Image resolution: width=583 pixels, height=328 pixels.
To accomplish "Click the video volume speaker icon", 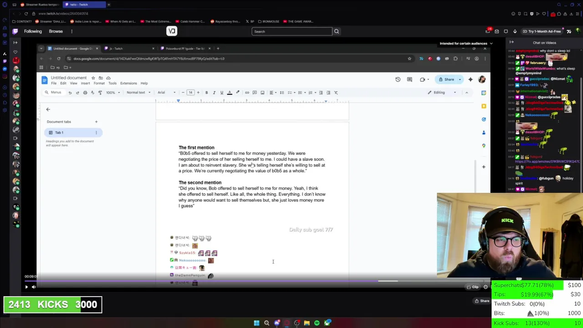I will click(x=34, y=287).
